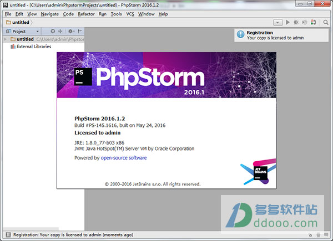Expand the untitled project tree node
This screenshot has width=333, height=241.
6,39
